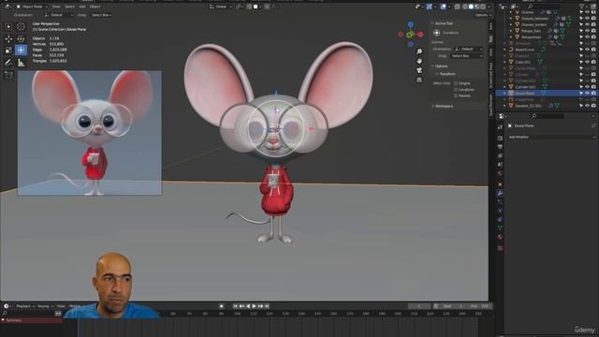599x337 pixels.
Task: Click the green Y axis gizmo ball
Action: [410, 35]
